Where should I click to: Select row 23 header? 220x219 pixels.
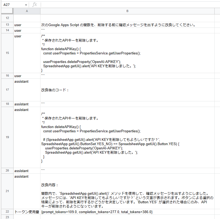click(x=7, y=217)
